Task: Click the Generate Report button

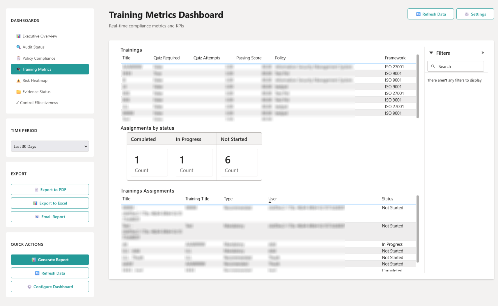Action: 50,260
